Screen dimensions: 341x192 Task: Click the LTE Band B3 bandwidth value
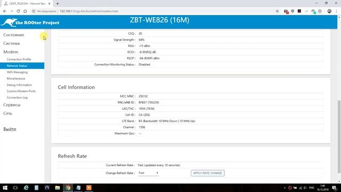(x=167, y=121)
